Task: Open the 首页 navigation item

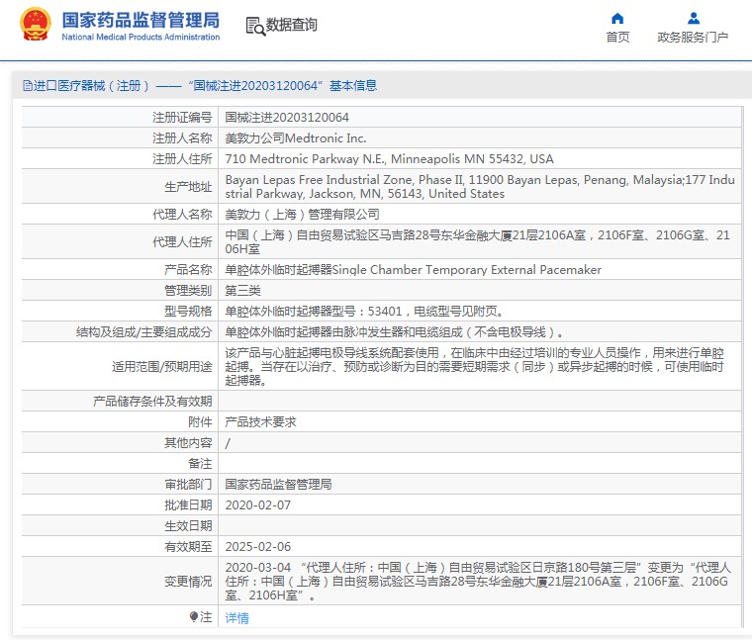Action: click(x=617, y=38)
